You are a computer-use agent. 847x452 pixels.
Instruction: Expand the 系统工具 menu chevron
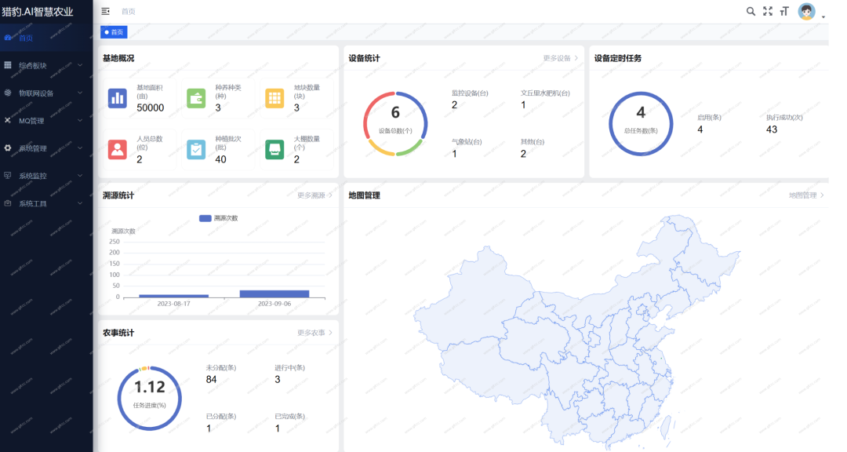click(x=80, y=203)
